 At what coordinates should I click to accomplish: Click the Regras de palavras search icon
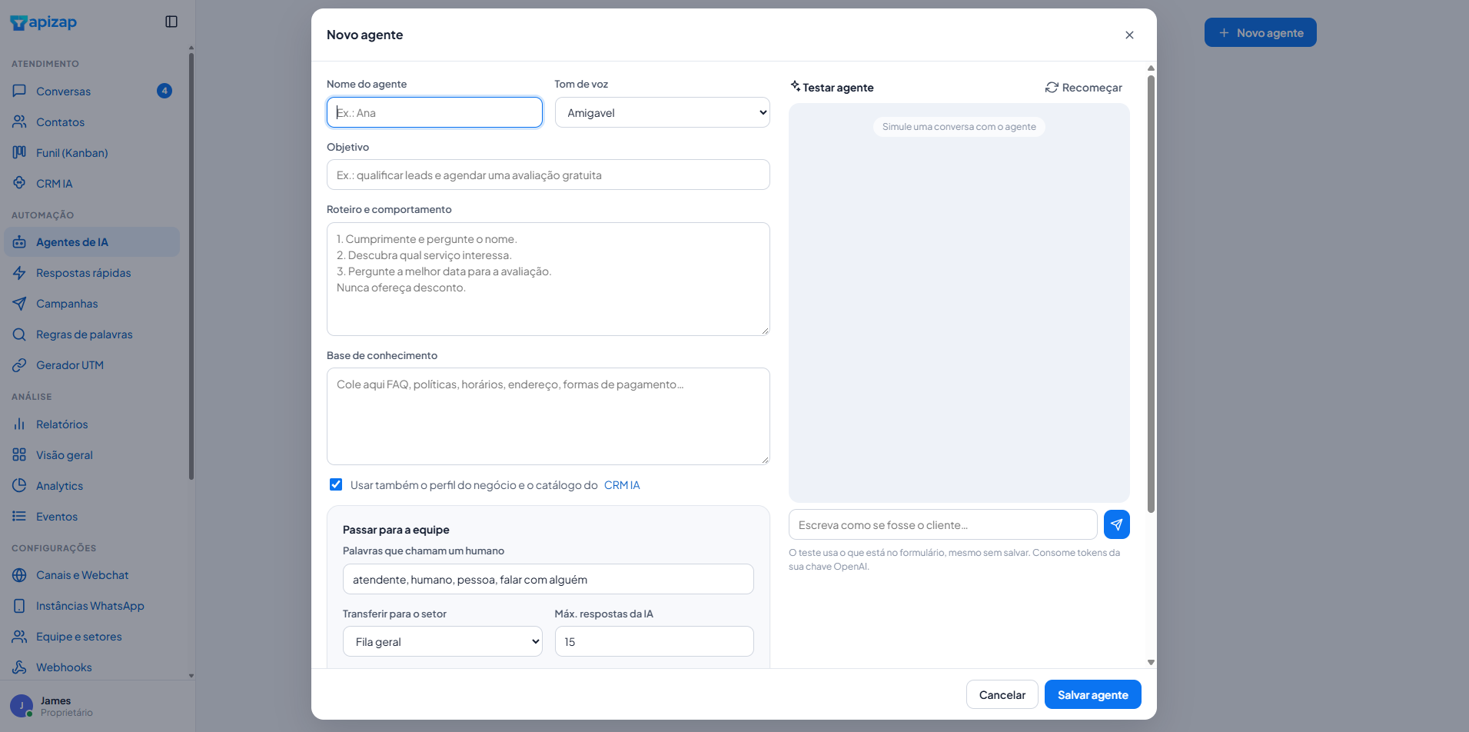[19, 334]
